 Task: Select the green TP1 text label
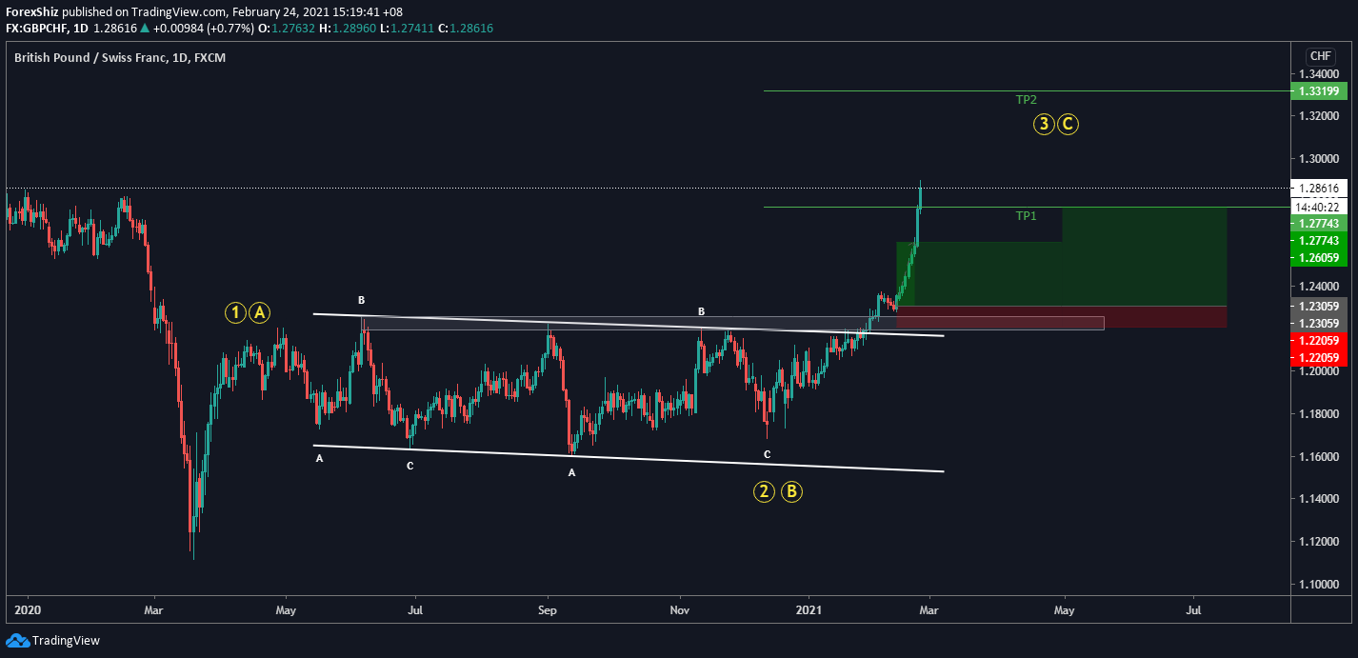click(1026, 216)
